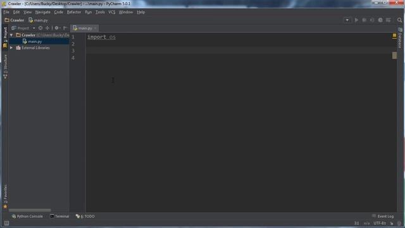This screenshot has height=228, width=405.
Task: Open the run configuration dropdown
Action: click(347, 20)
